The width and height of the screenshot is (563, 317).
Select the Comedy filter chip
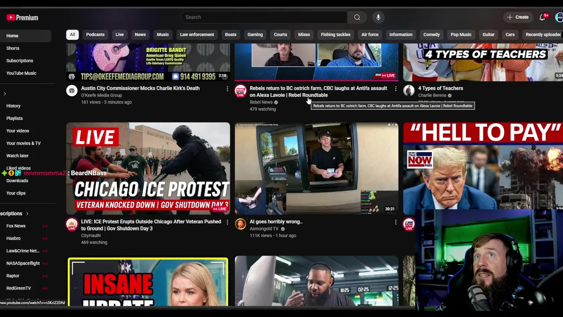coord(431,34)
